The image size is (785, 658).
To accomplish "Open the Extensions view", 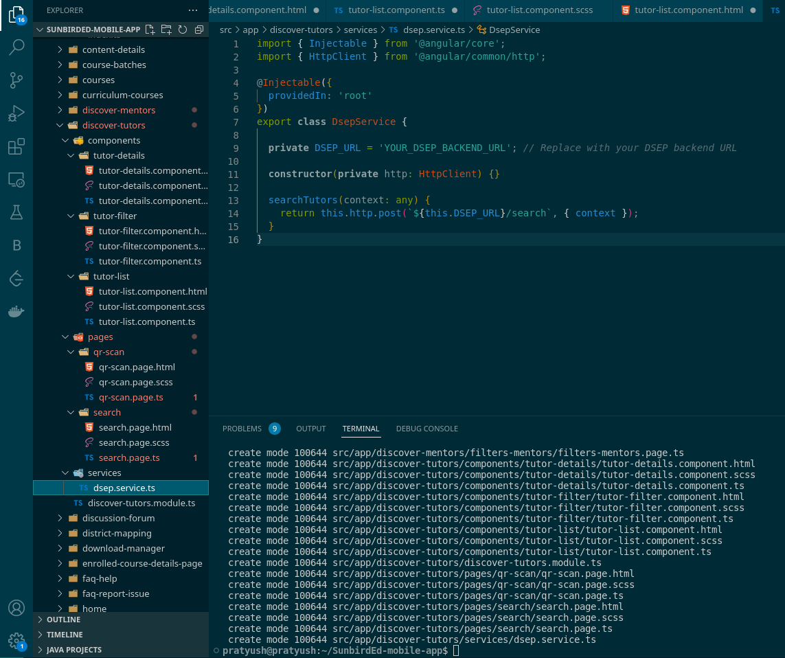I will click(x=16, y=146).
